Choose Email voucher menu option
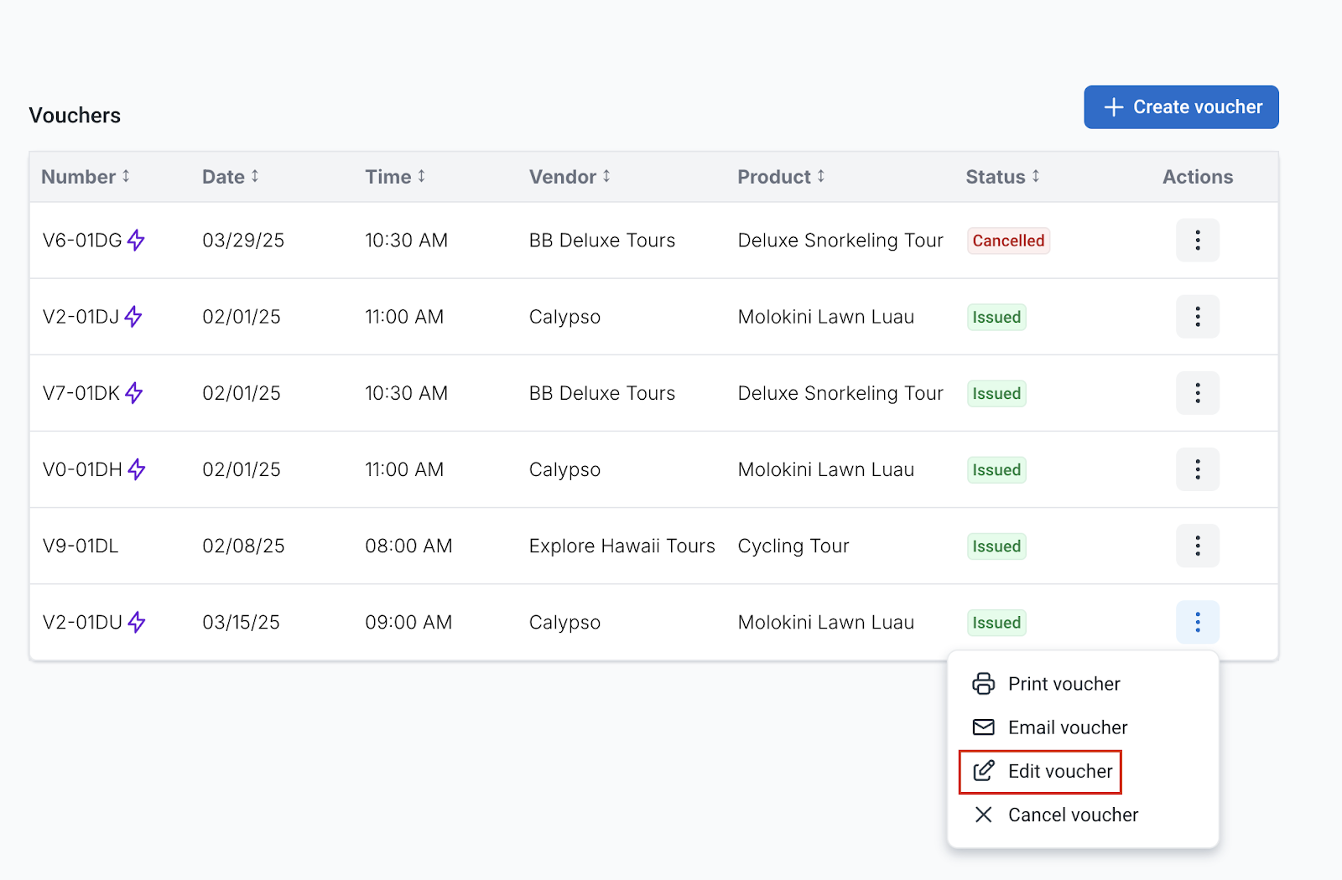This screenshot has width=1342, height=880. pyautogui.click(x=1067, y=727)
